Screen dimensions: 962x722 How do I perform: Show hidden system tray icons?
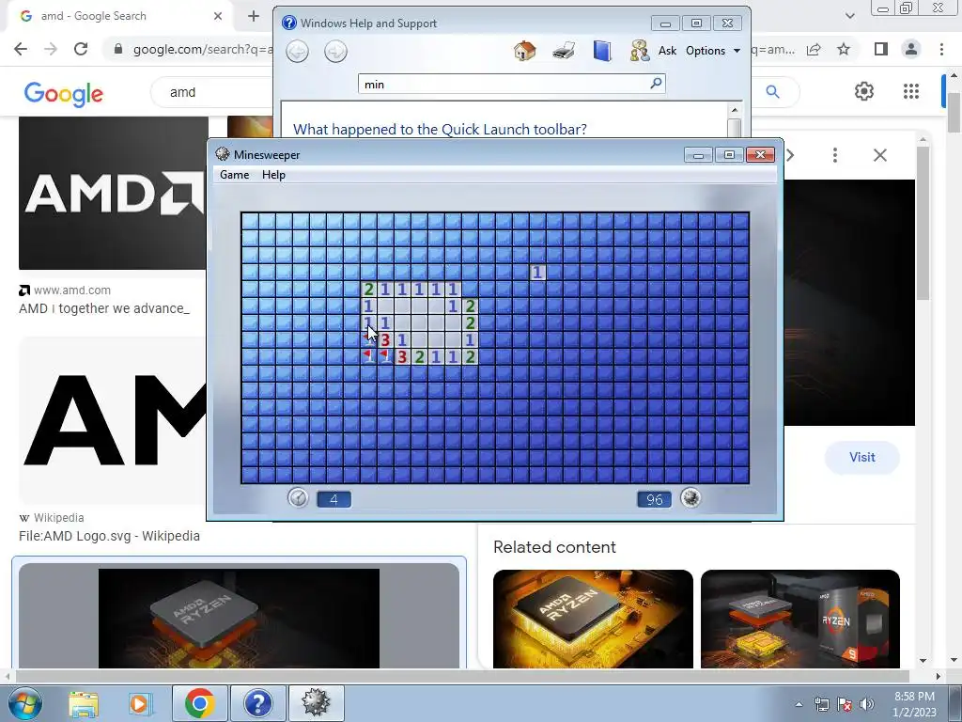click(799, 704)
